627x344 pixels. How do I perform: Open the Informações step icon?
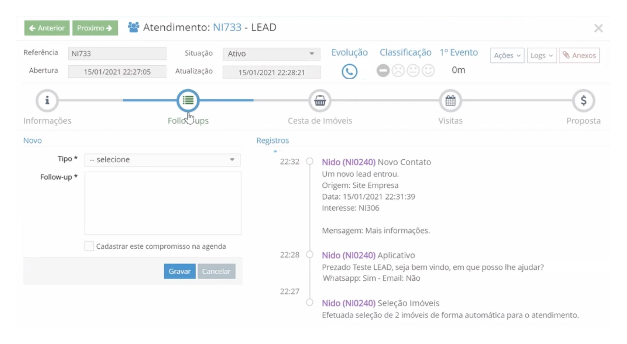47,100
